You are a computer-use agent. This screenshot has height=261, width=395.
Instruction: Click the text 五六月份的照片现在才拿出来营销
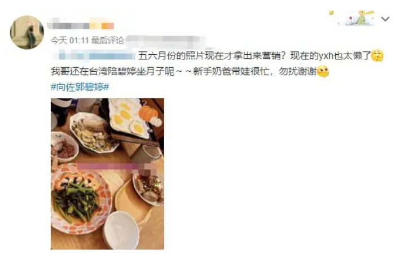click(209, 56)
